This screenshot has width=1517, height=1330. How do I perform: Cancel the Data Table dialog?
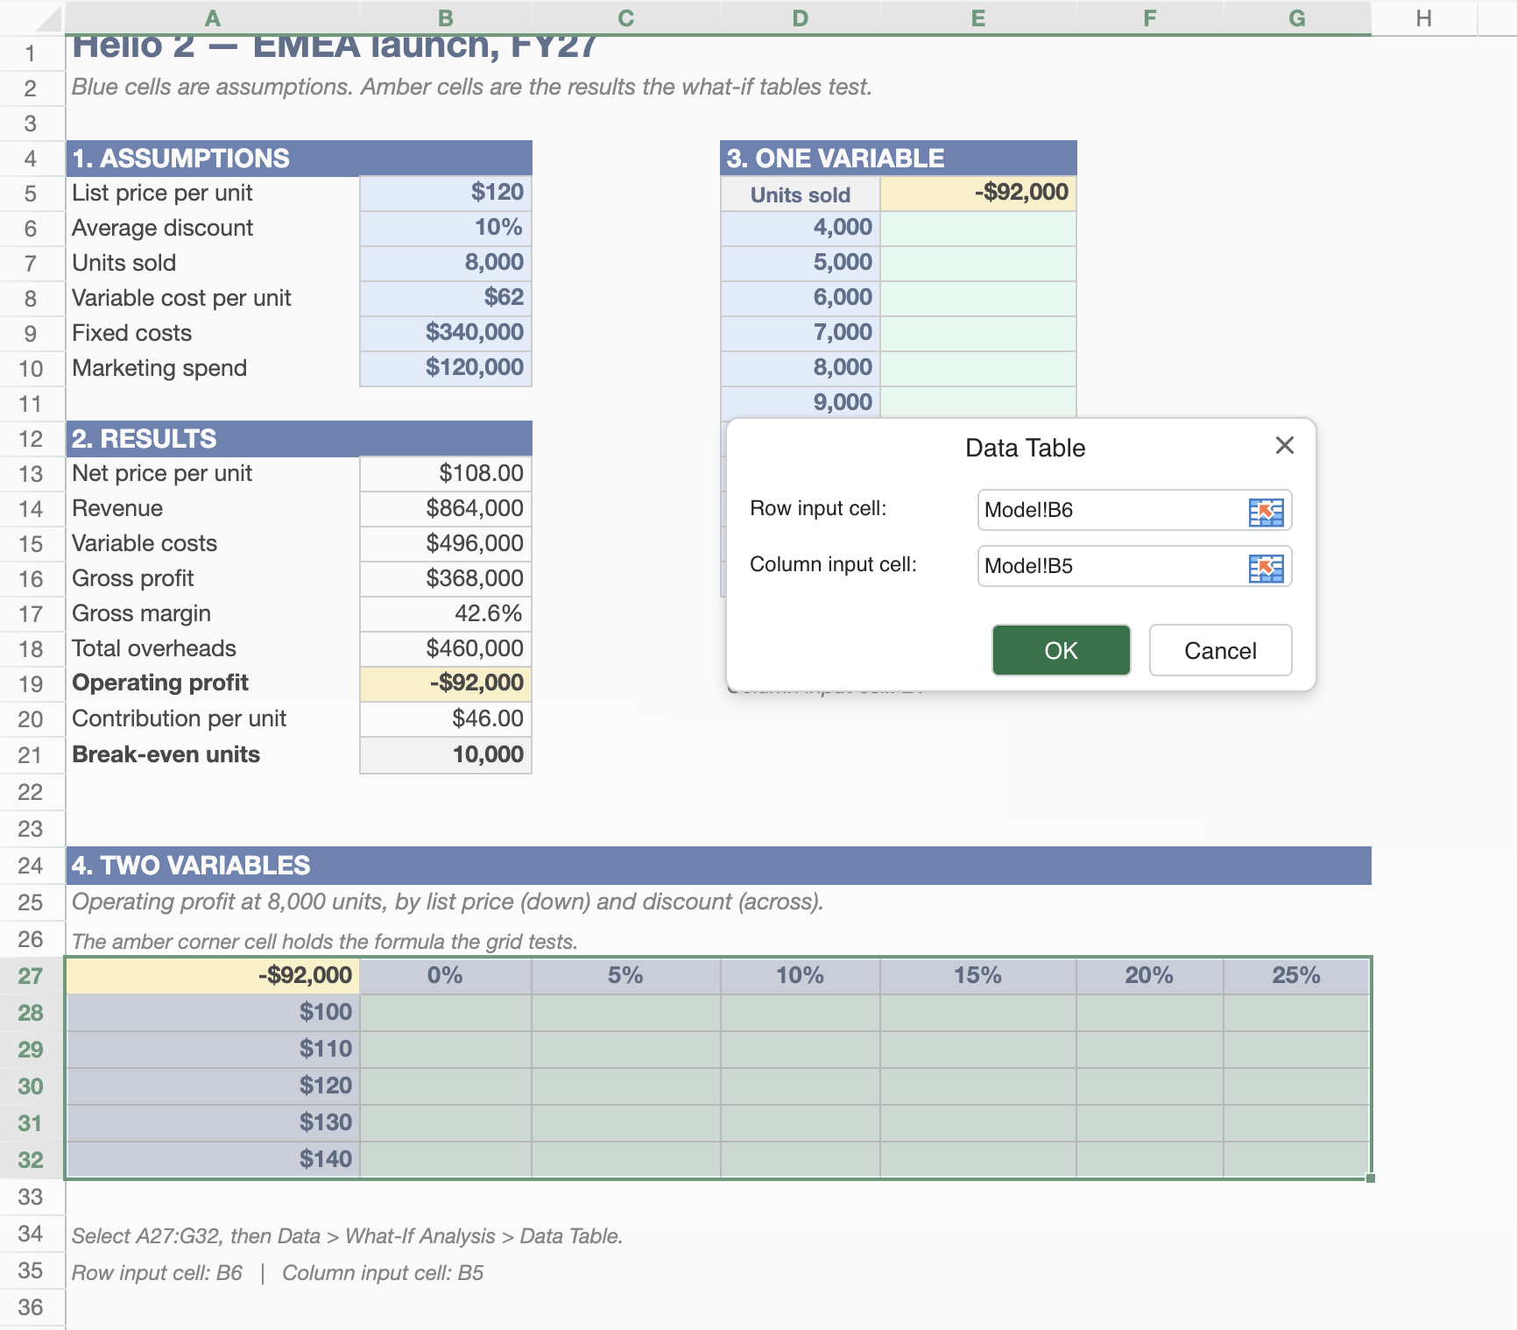coord(1220,650)
